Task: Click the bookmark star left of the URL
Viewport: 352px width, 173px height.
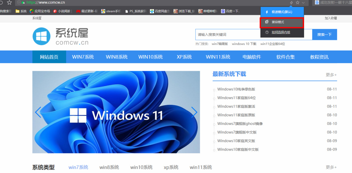Action: click(x=9, y=3)
